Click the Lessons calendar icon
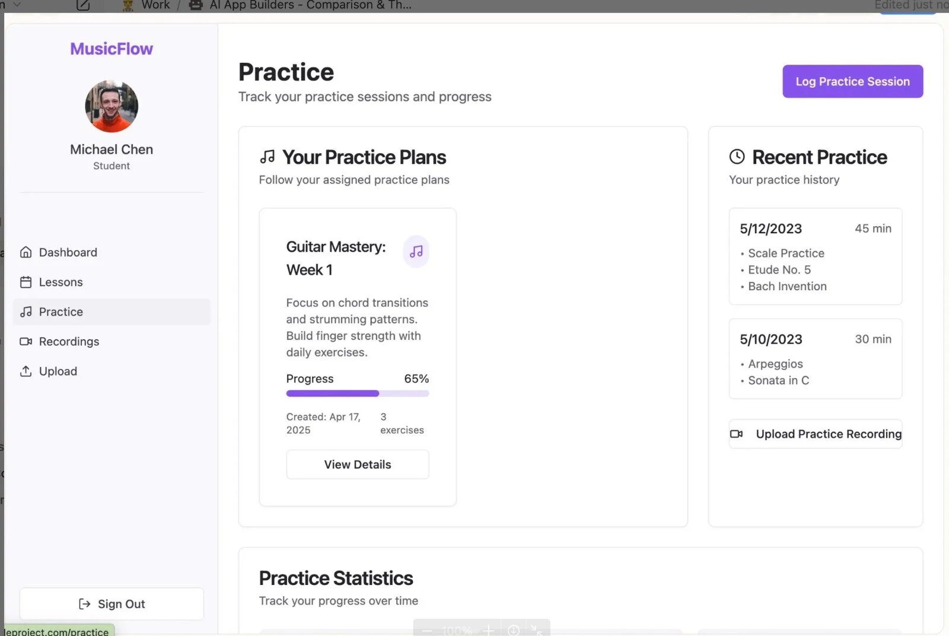The image size is (949, 636). tap(26, 282)
